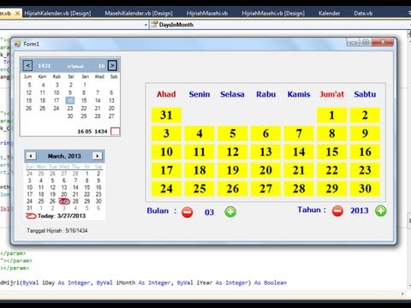Image resolution: width=411 pixels, height=308 pixels.
Task: Click the Today: 3/27/2013 link
Action: [62, 216]
